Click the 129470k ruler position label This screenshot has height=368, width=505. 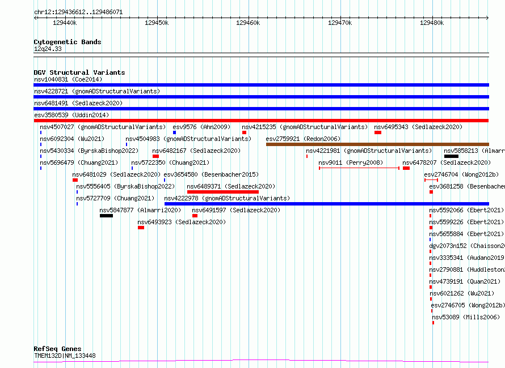(x=340, y=23)
